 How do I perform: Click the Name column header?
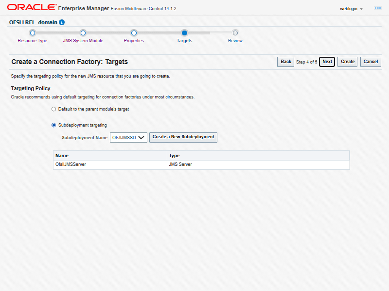[x=110, y=156]
